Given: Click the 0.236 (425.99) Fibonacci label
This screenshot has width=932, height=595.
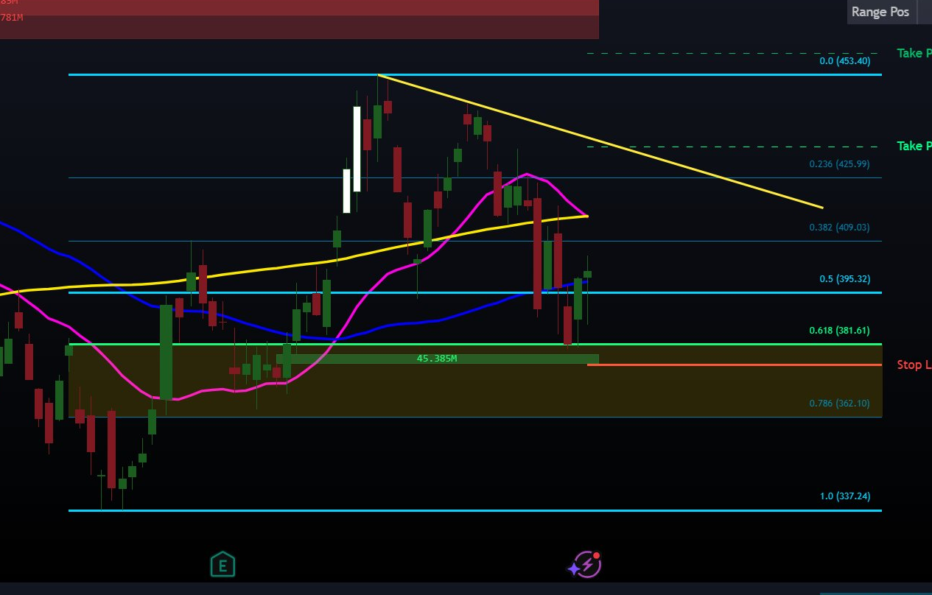Looking at the screenshot, I should pyautogui.click(x=839, y=164).
